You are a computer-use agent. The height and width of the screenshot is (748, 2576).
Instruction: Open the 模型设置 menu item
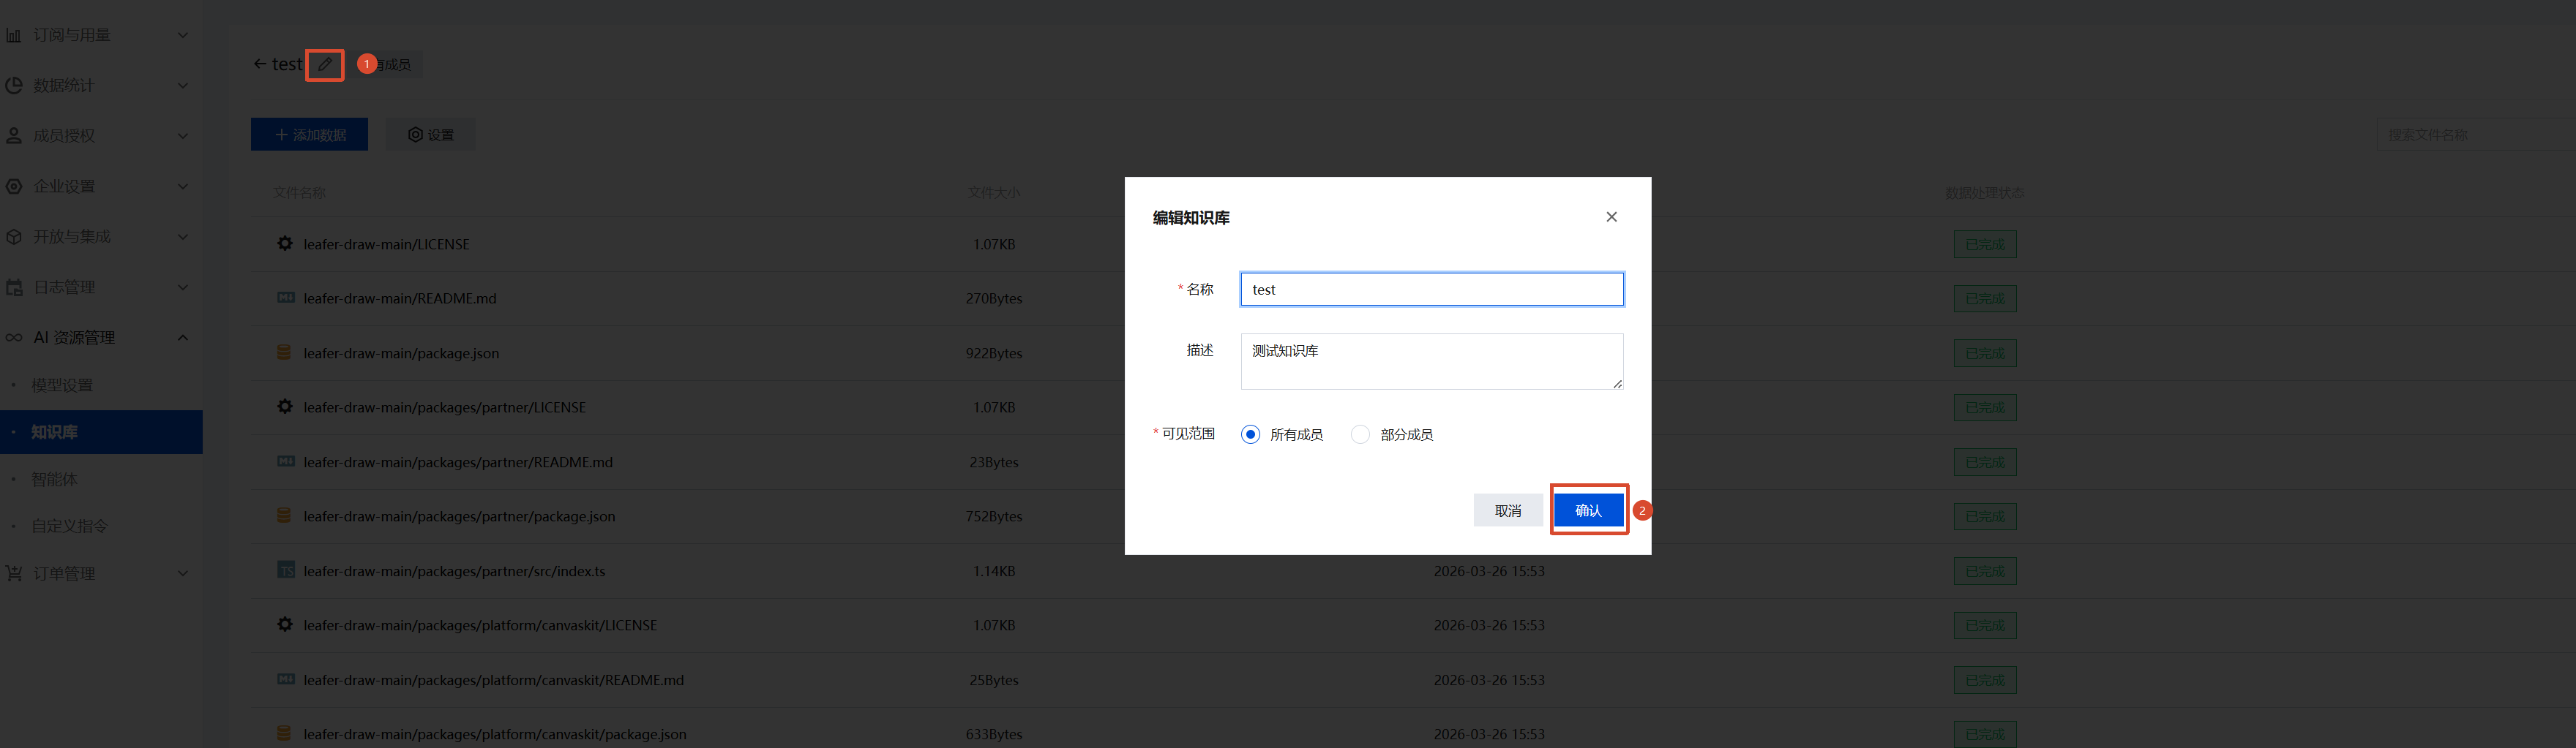(x=62, y=385)
